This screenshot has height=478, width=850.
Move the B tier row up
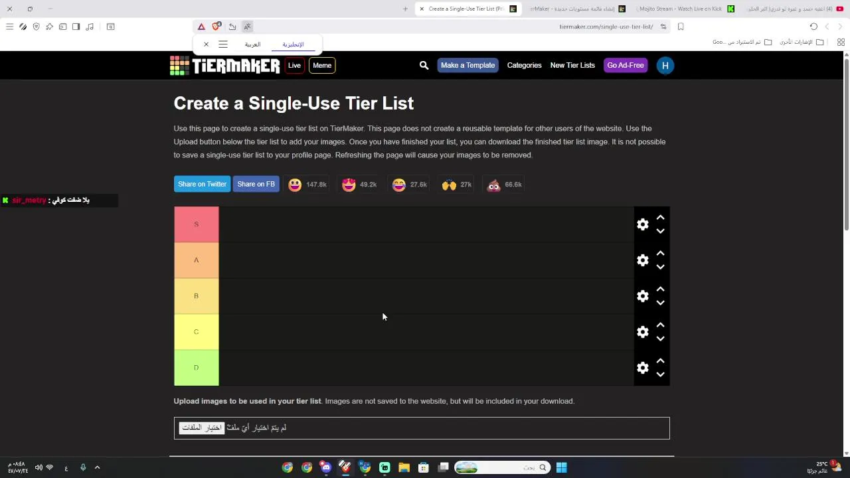660,289
